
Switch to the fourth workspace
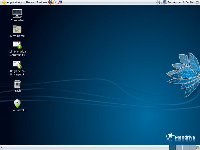pos(192,148)
